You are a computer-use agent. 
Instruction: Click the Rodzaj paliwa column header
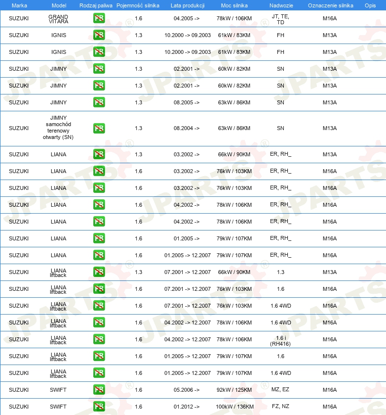[x=96, y=5]
